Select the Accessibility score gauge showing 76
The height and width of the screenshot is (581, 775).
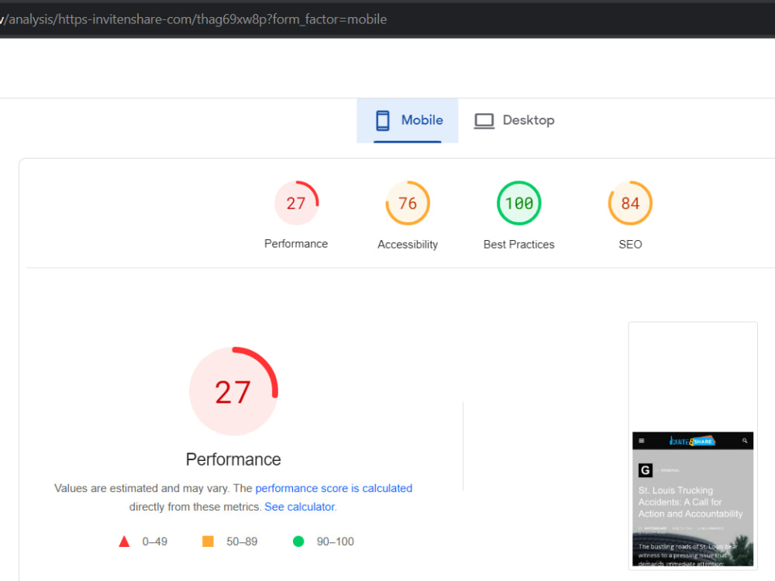tap(408, 203)
